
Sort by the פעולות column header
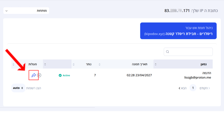point(27,64)
